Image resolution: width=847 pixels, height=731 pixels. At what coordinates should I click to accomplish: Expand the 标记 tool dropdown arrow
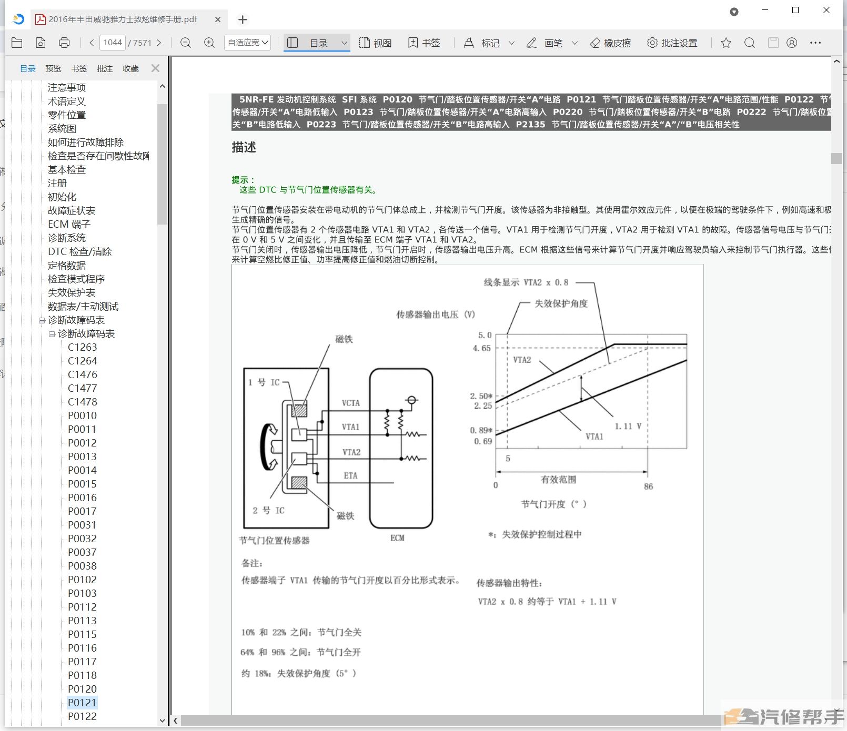[x=511, y=43]
